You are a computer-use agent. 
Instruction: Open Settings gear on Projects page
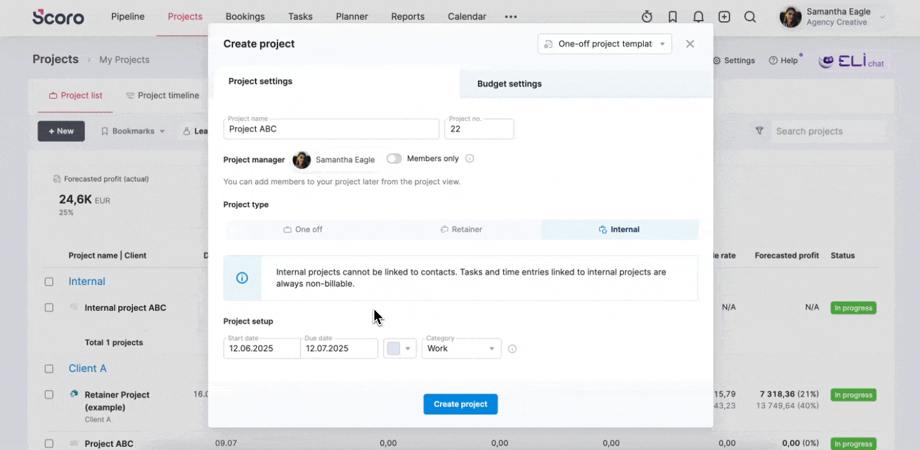(734, 61)
